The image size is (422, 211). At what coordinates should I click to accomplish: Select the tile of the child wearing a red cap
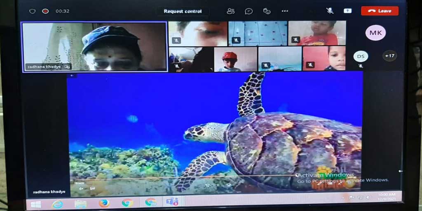[x=235, y=59]
